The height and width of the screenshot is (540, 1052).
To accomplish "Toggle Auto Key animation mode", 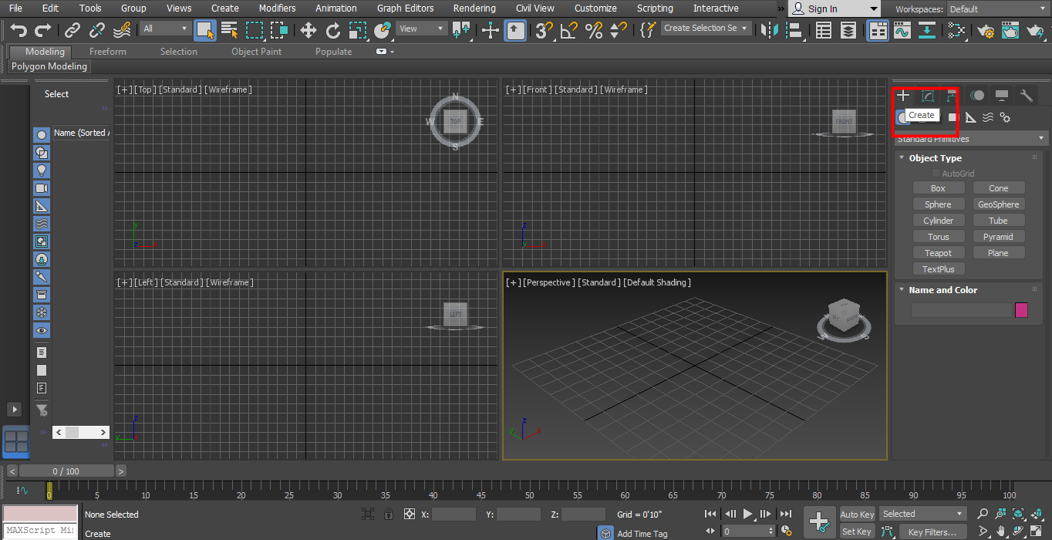I will [x=856, y=514].
